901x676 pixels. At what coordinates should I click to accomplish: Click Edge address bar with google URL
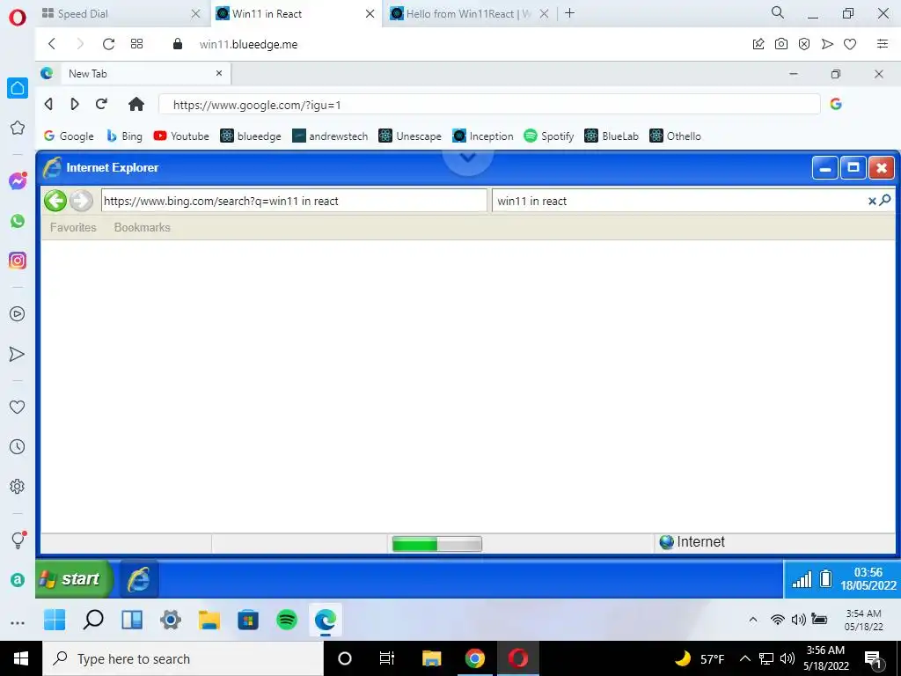click(x=489, y=105)
